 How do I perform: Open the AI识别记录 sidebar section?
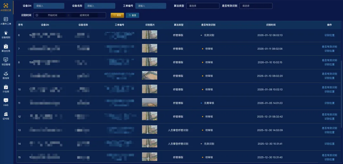point(6,7)
